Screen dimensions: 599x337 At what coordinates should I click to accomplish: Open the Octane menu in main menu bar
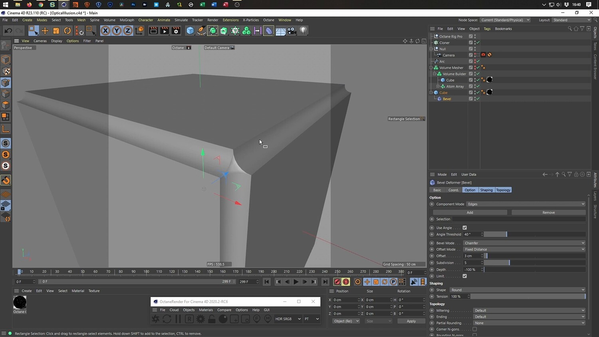pos(269,20)
